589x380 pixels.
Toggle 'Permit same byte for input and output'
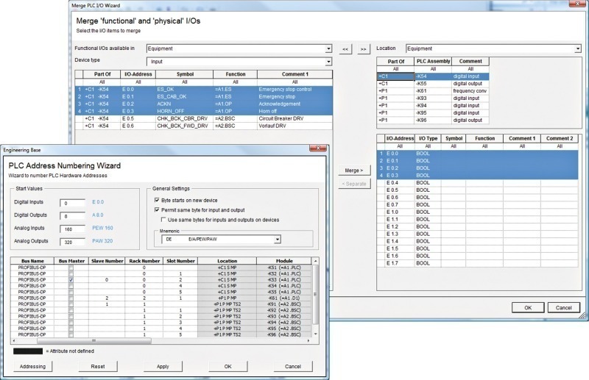pos(157,209)
